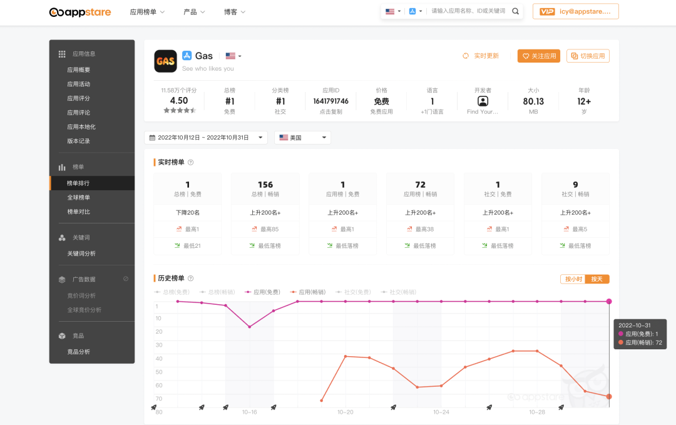Expand the 应用榜单 navigation menu
This screenshot has width=676, height=425.
pos(147,12)
